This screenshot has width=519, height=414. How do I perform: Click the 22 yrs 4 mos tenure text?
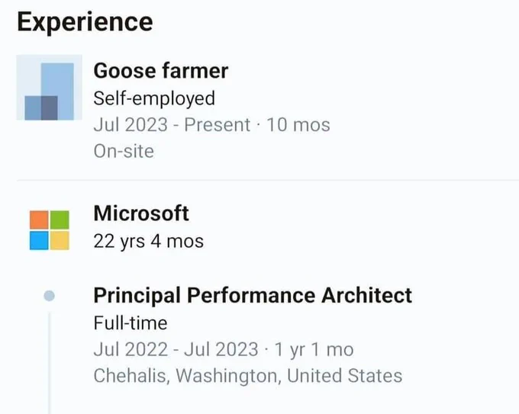(x=148, y=241)
